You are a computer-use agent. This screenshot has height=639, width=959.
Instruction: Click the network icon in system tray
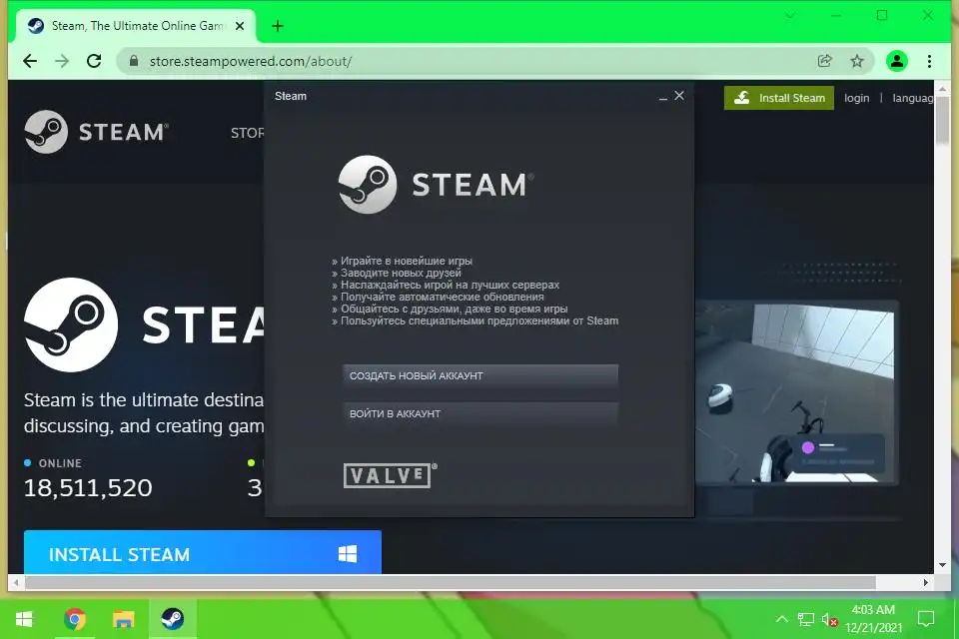[x=805, y=620]
